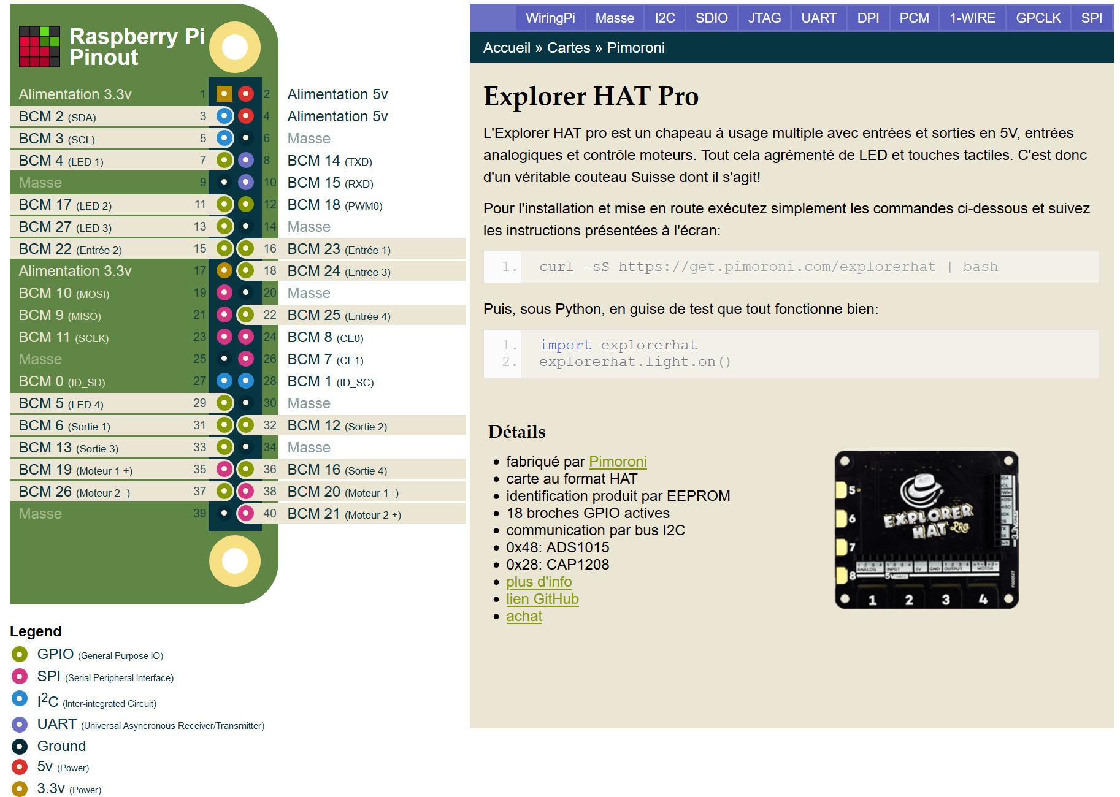Click the Explorer HAT Pro board image
The image size is (1120, 797).
click(x=927, y=530)
